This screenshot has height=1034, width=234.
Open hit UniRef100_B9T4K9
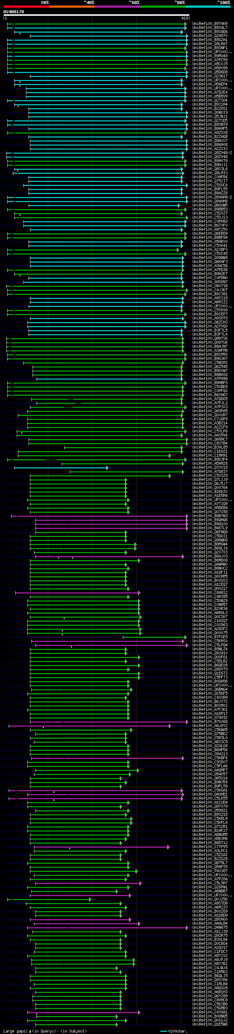(x=210, y=24)
